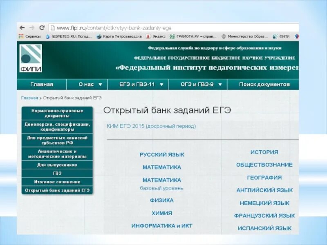
Task: Open the ФИЗИКА subject
Action: point(162,200)
